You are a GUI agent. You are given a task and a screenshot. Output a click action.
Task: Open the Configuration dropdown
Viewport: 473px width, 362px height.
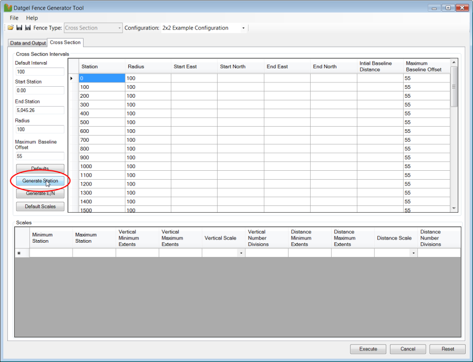click(x=243, y=28)
